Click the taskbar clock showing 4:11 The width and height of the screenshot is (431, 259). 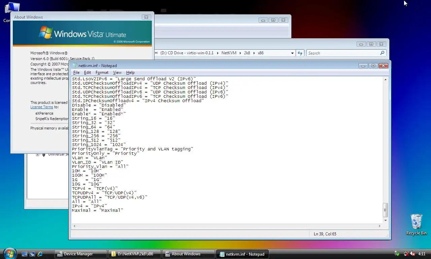pyautogui.click(x=422, y=254)
